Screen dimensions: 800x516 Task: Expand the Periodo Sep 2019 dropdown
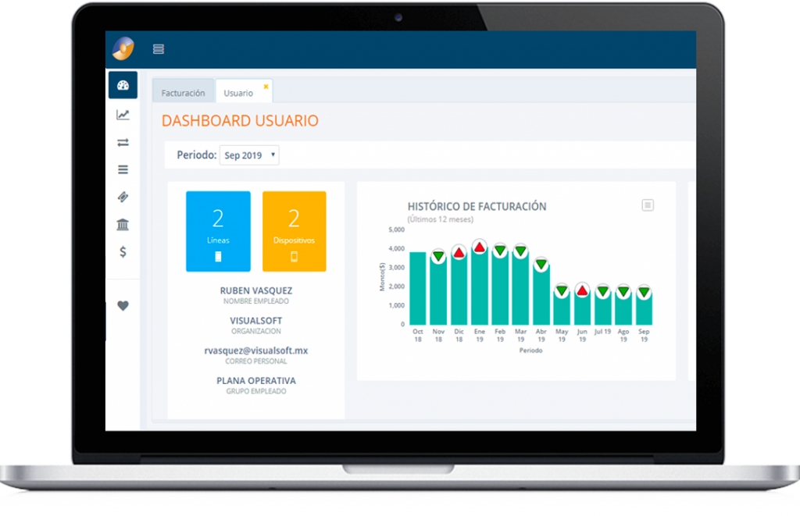(249, 155)
